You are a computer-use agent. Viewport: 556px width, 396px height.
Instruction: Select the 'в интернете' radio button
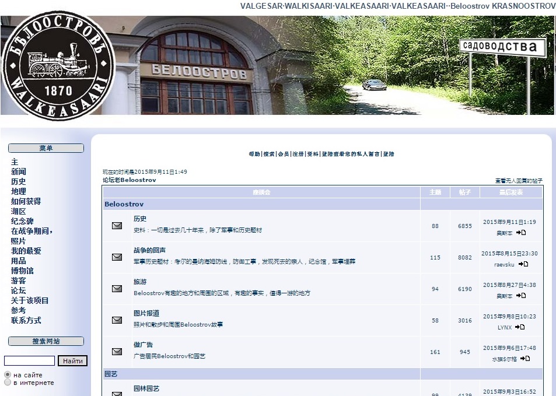[8, 383]
